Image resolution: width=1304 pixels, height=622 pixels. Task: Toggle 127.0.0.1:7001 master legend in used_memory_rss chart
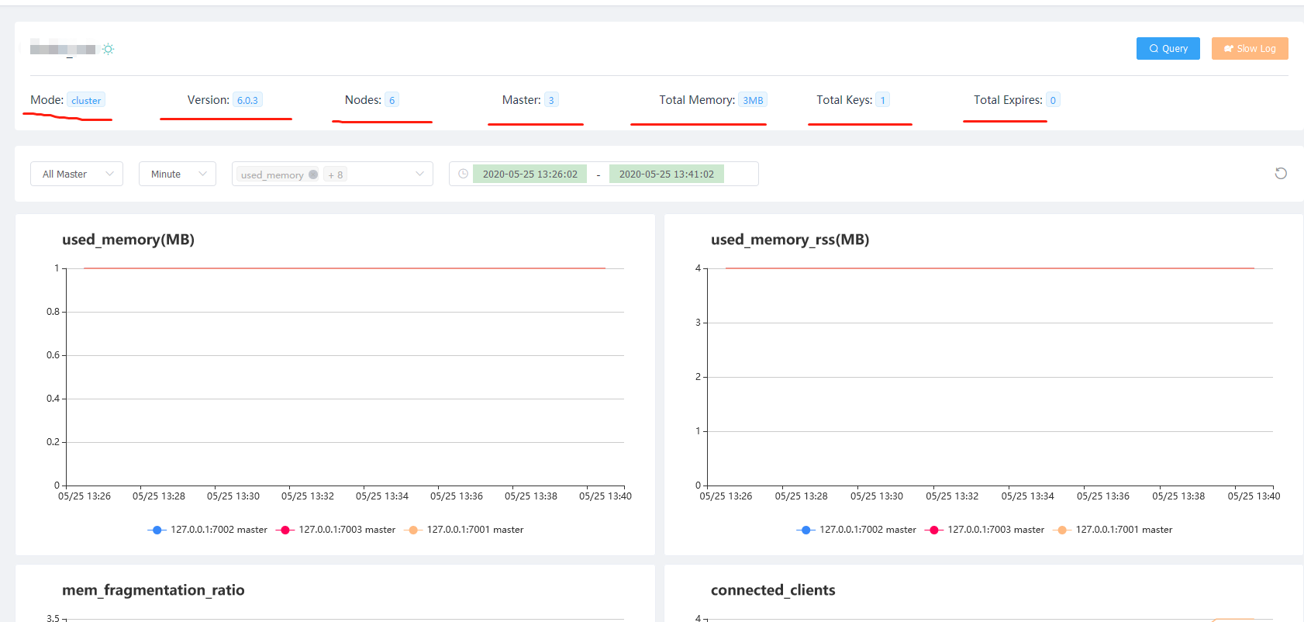click(x=1114, y=530)
